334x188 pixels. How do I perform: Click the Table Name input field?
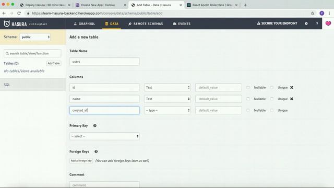pos(104,62)
